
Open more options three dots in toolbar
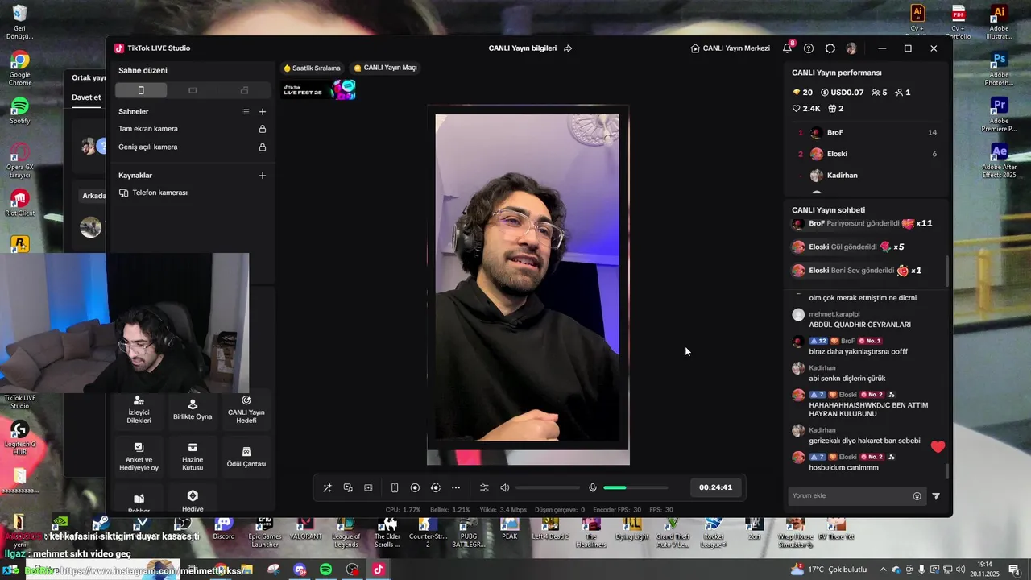[x=456, y=487]
